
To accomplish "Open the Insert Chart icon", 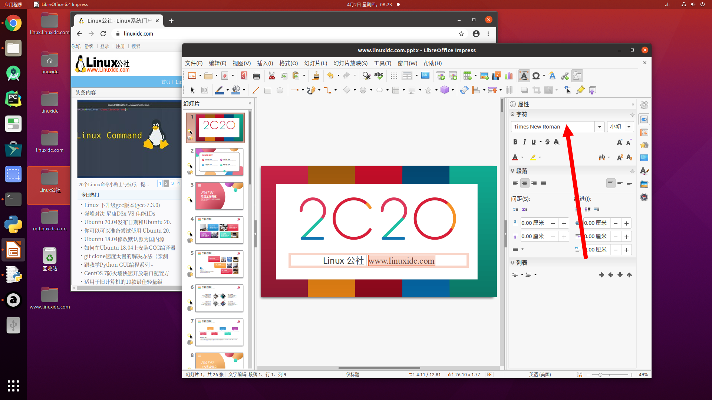I will [508, 76].
